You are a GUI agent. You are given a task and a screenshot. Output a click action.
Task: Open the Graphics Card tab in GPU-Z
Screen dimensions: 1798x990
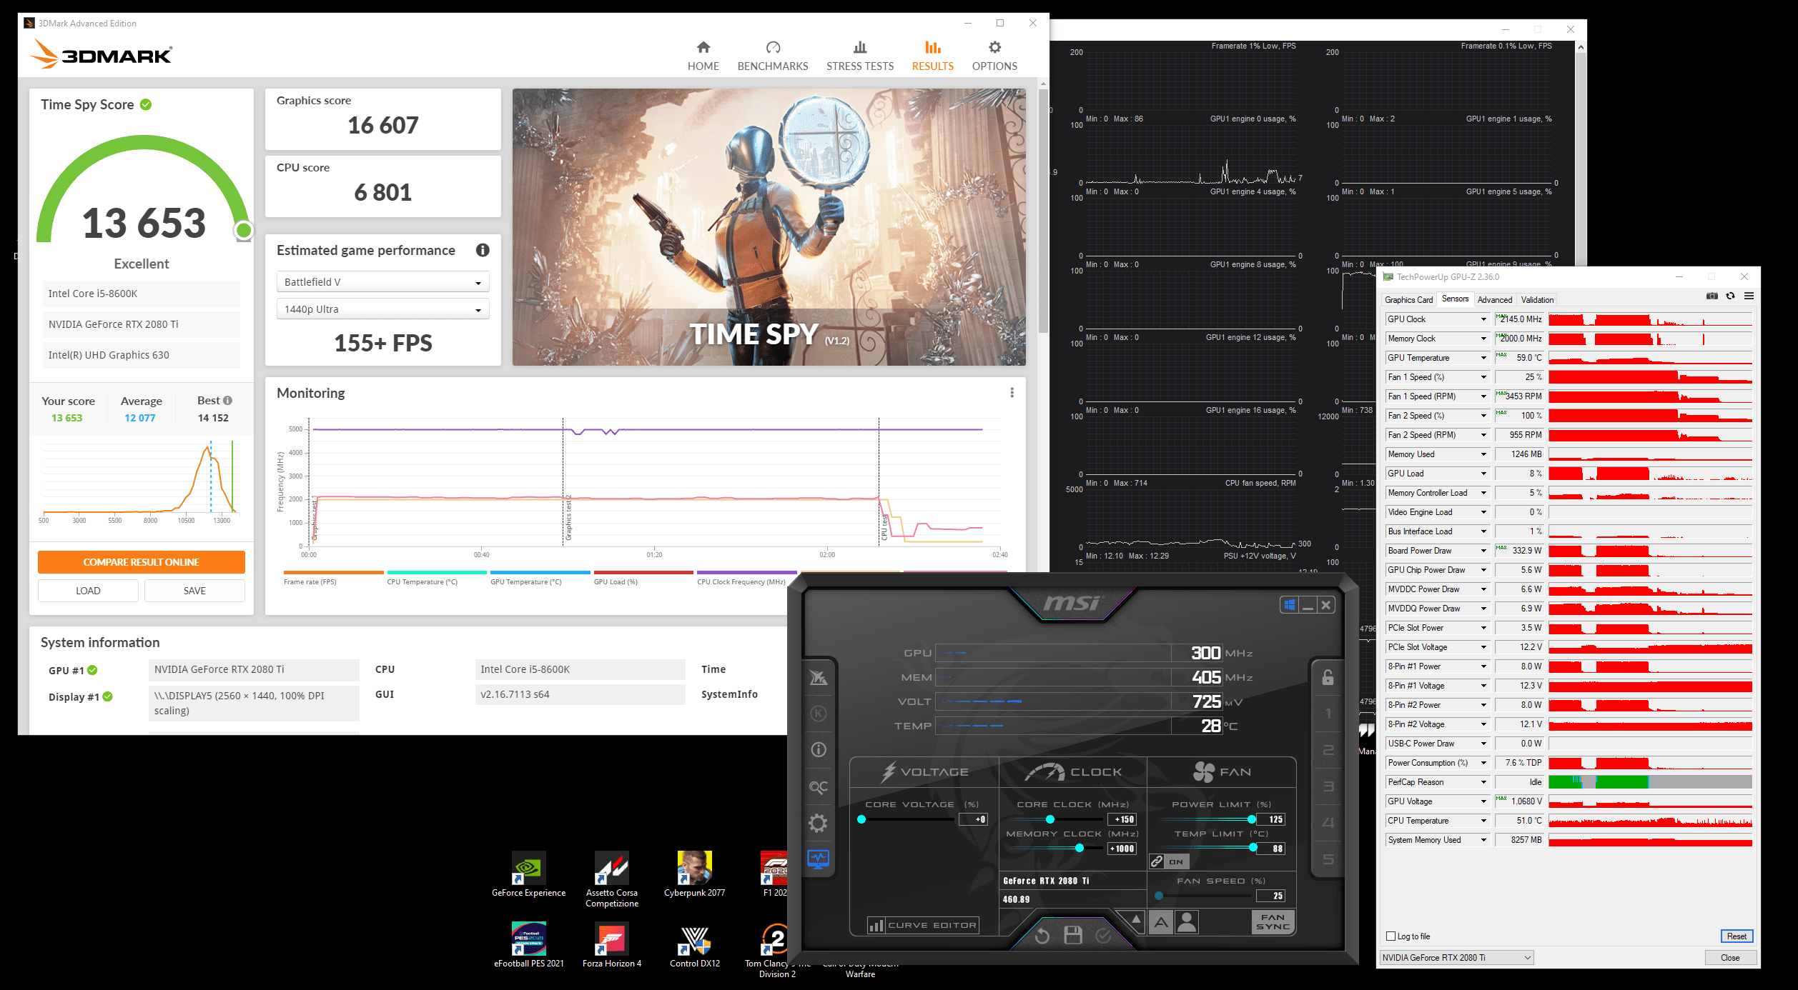1408,300
